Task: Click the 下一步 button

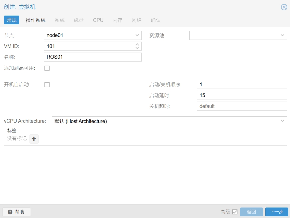Action: point(276,212)
